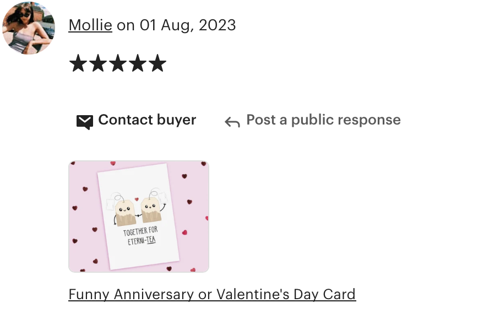
Task: Select the Contact buyer button text
Action: tap(147, 120)
